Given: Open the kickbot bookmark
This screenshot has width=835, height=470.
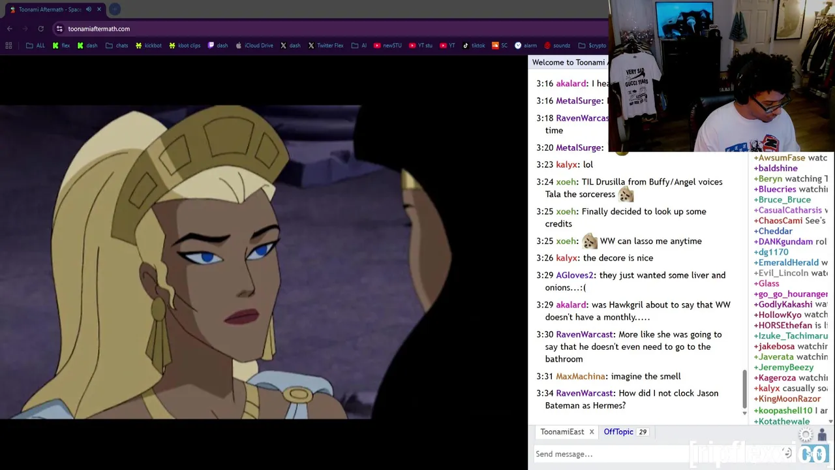Looking at the screenshot, I should click(x=148, y=46).
